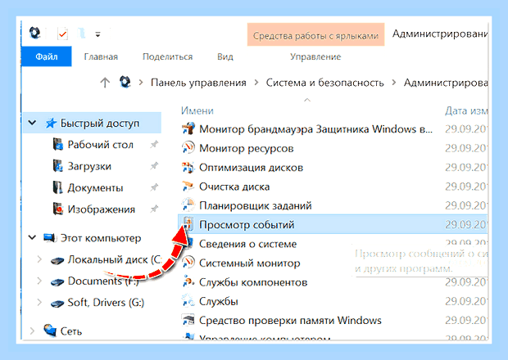Screen dimensions: 508x360
Task: Navigate to Система и безопасность breadcrumb
Action: 324,83
